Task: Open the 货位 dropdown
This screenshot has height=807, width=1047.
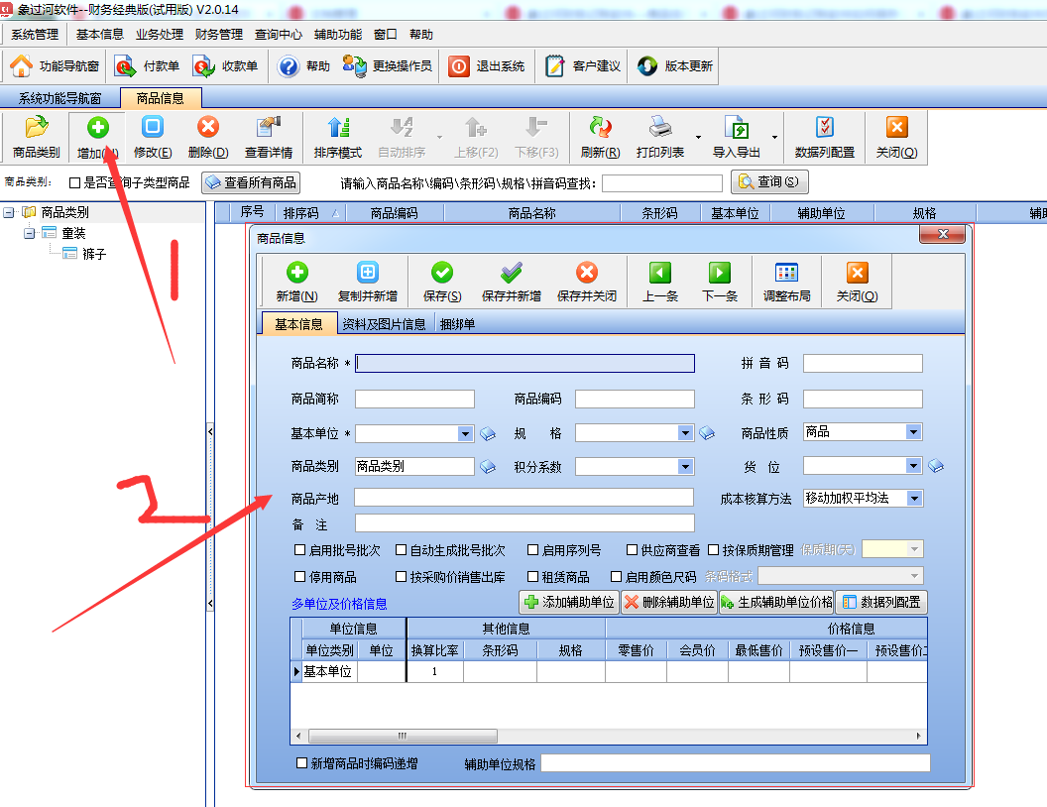Action: [x=913, y=465]
